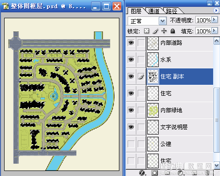
Task: Hide the 住宅 副本 layer via eye icon
Action: (131, 77)
